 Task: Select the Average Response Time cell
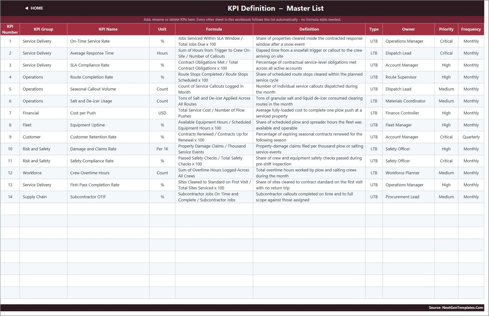[x=108, y=53]
